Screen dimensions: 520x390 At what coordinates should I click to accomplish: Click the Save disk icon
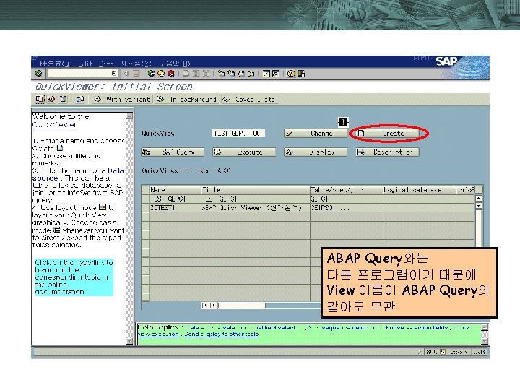click(136, 73)
